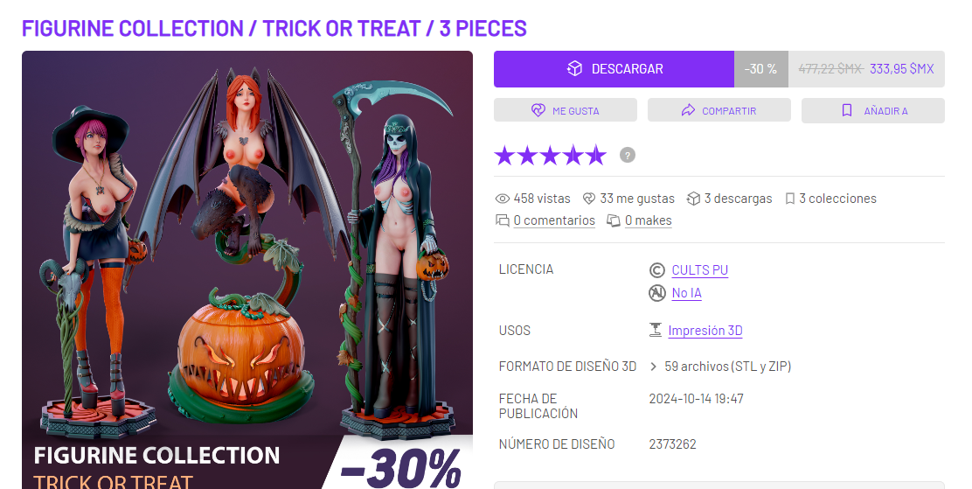972x489 pixels.
Task: Click the heart icon on Me Gusta
Action: point(538,110)
